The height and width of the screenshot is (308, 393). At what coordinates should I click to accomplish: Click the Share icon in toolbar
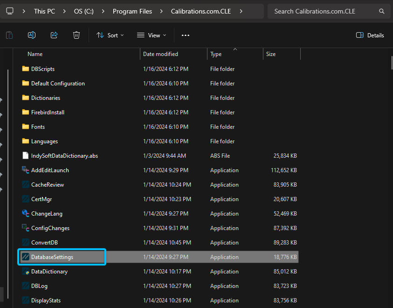point(54,35)
